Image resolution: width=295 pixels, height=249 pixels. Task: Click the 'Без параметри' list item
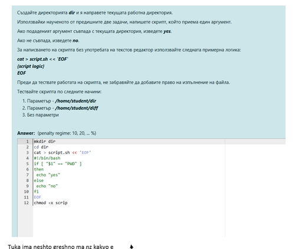(x=42, y=115)
